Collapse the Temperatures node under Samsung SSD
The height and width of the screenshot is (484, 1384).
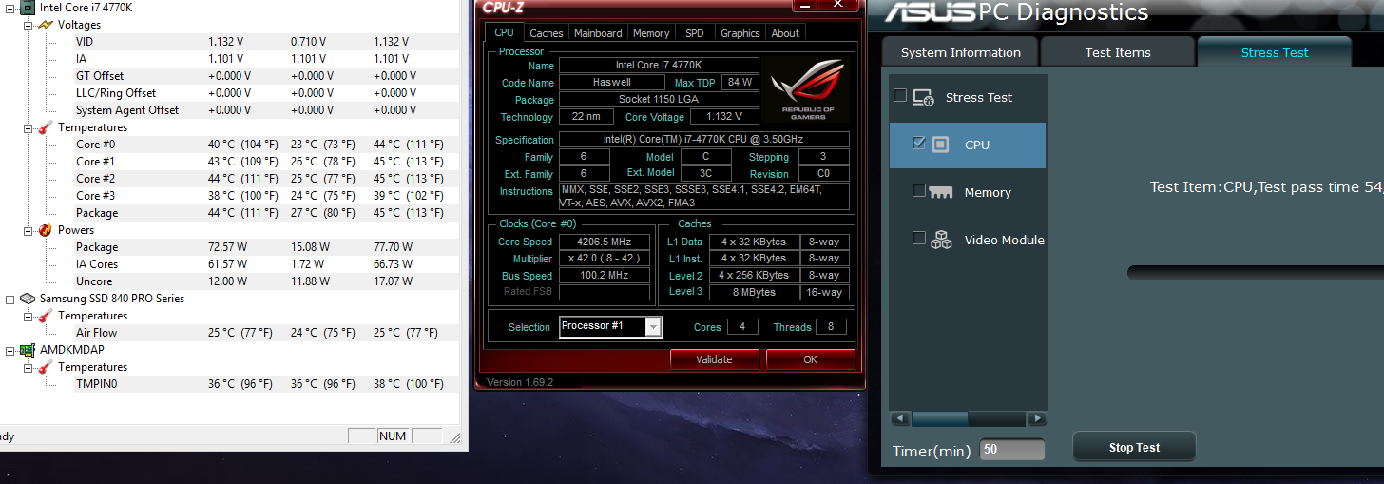[28, 316]
